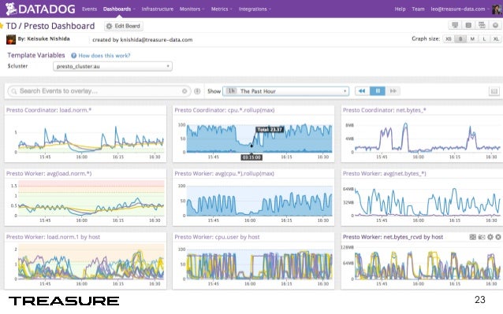Open the Help link
This screenshot has height=314, width=503.
pyautogui.click(x=400, y=9)
